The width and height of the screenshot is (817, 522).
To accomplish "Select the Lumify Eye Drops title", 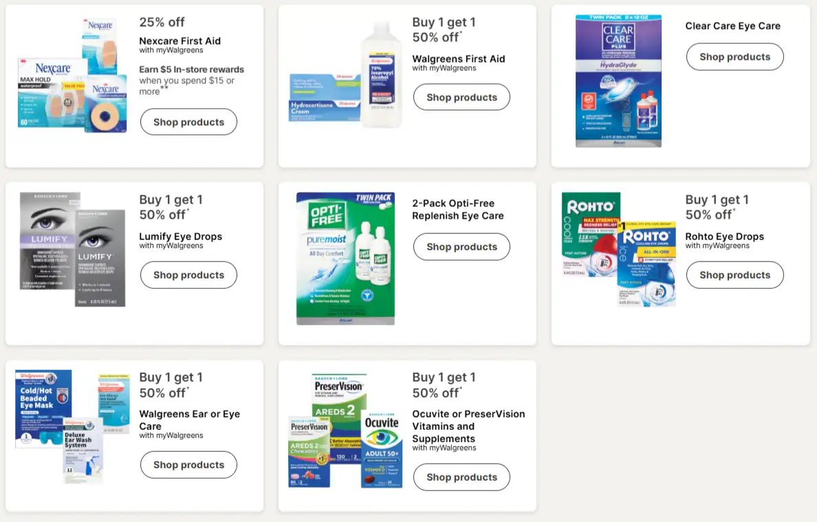I will (x=180, y=236).
